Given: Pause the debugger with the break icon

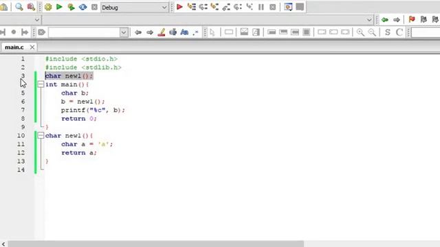Looking at the screenshot, I should [x=261, y=7].
